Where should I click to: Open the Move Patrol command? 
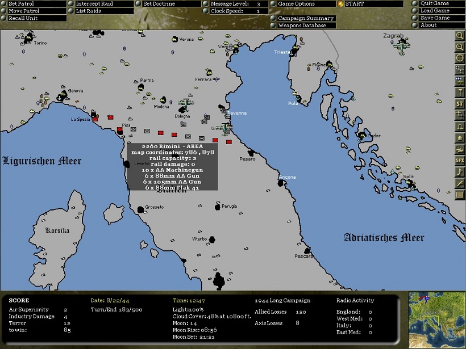34,11
